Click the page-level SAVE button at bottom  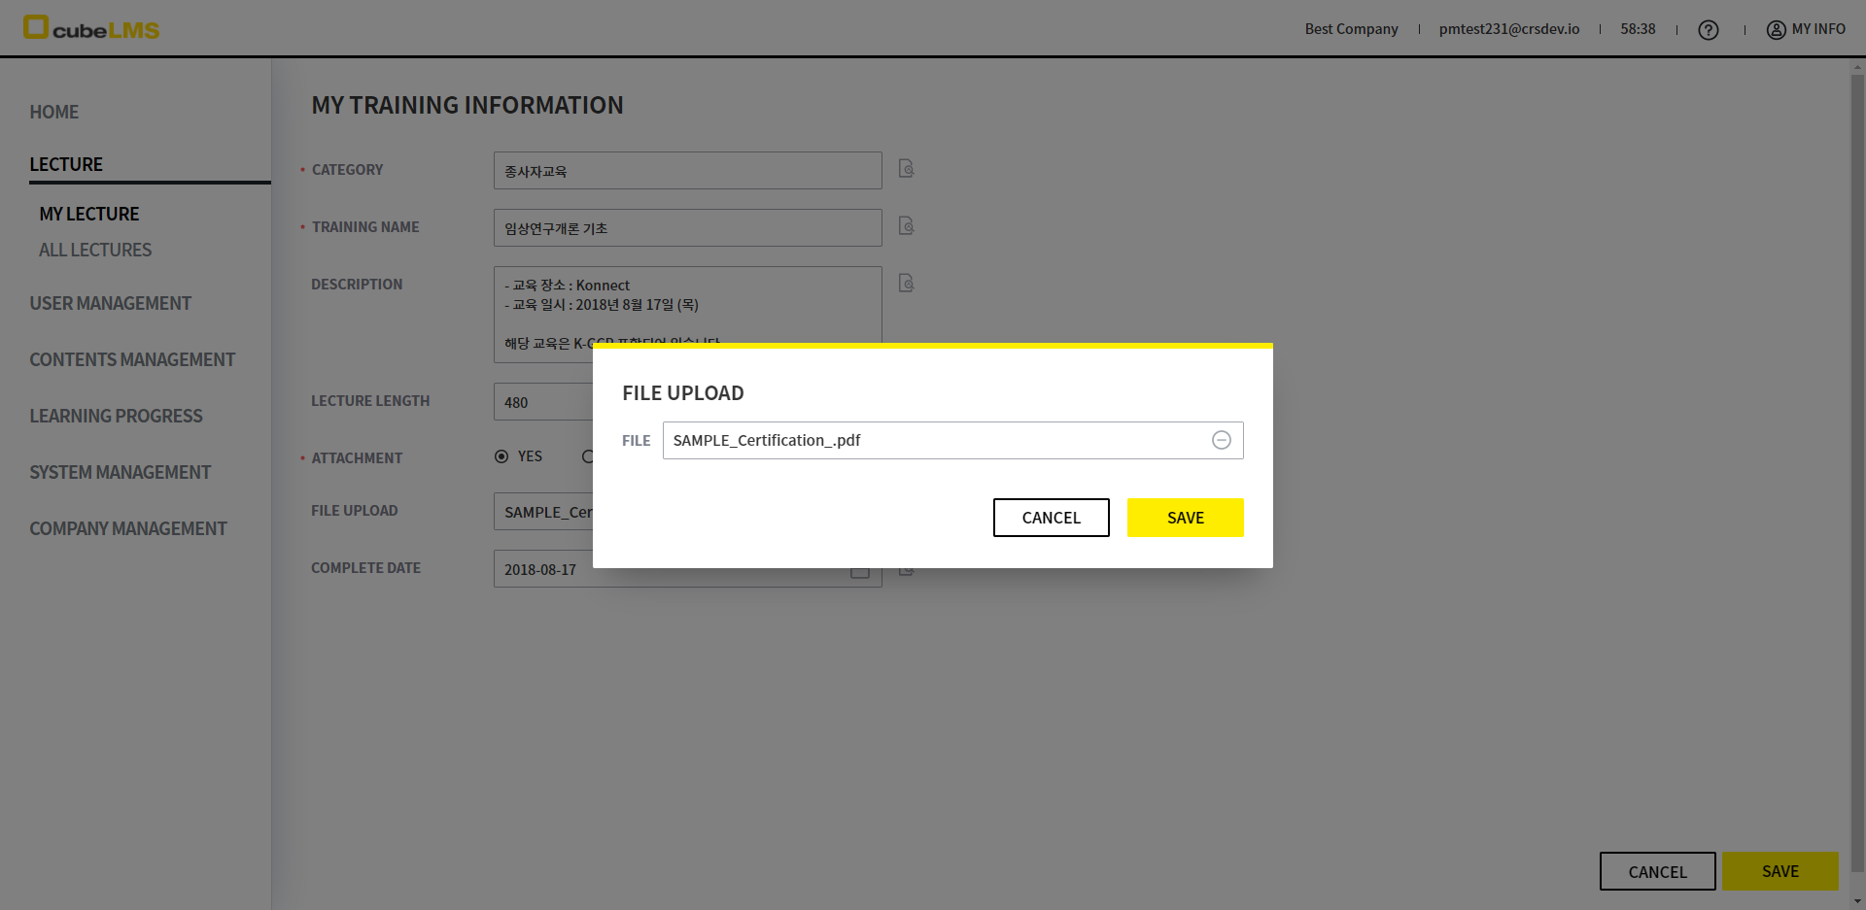click(1780, 871)
